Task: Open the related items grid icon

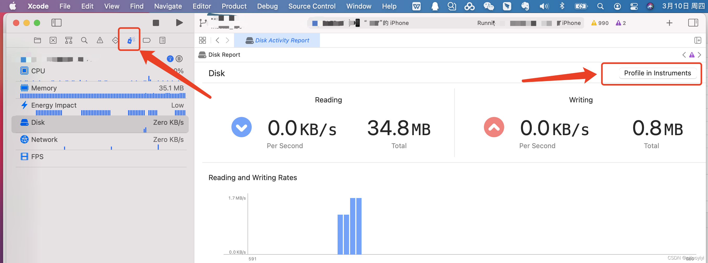Action: 202,40
